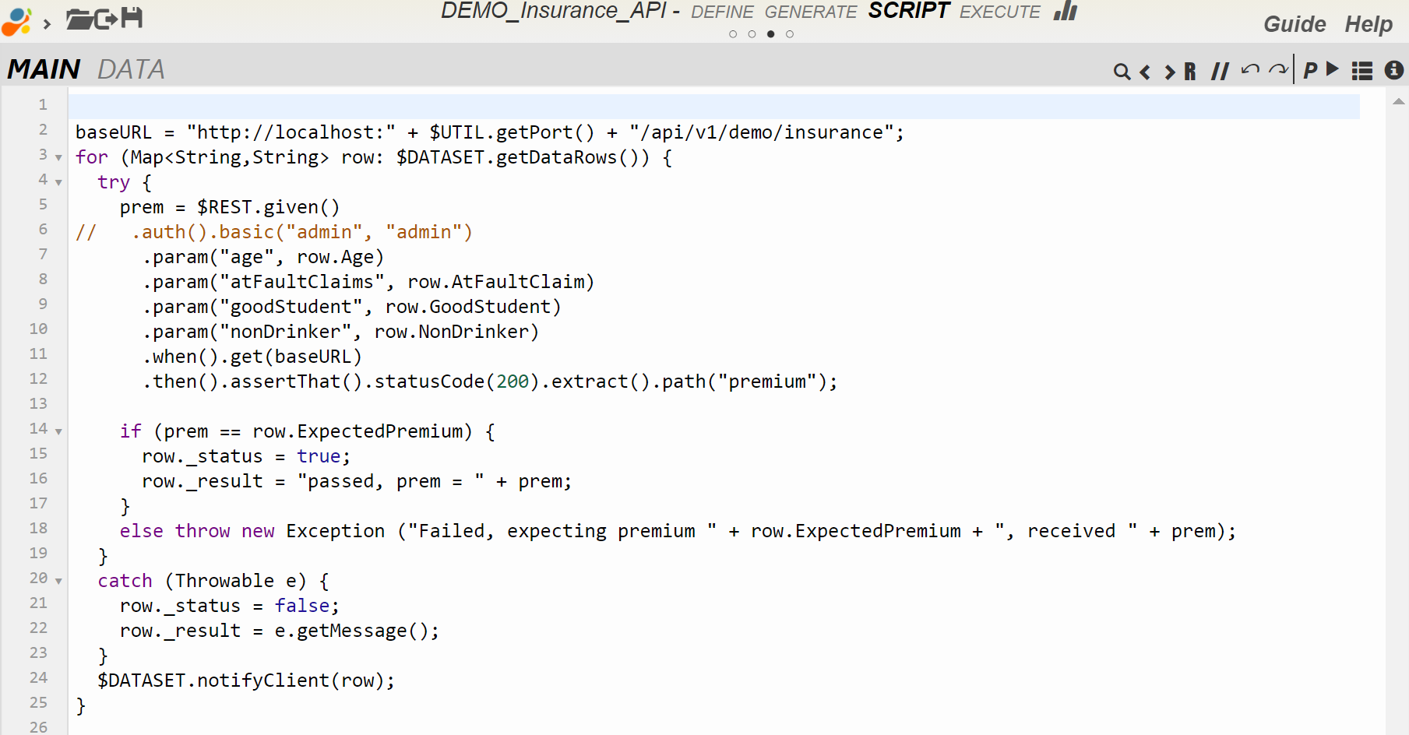Click the search magnifier icon in editor toolbar
The width and height of the screenshot is (1409, 735).
[x=1121, y=72]
